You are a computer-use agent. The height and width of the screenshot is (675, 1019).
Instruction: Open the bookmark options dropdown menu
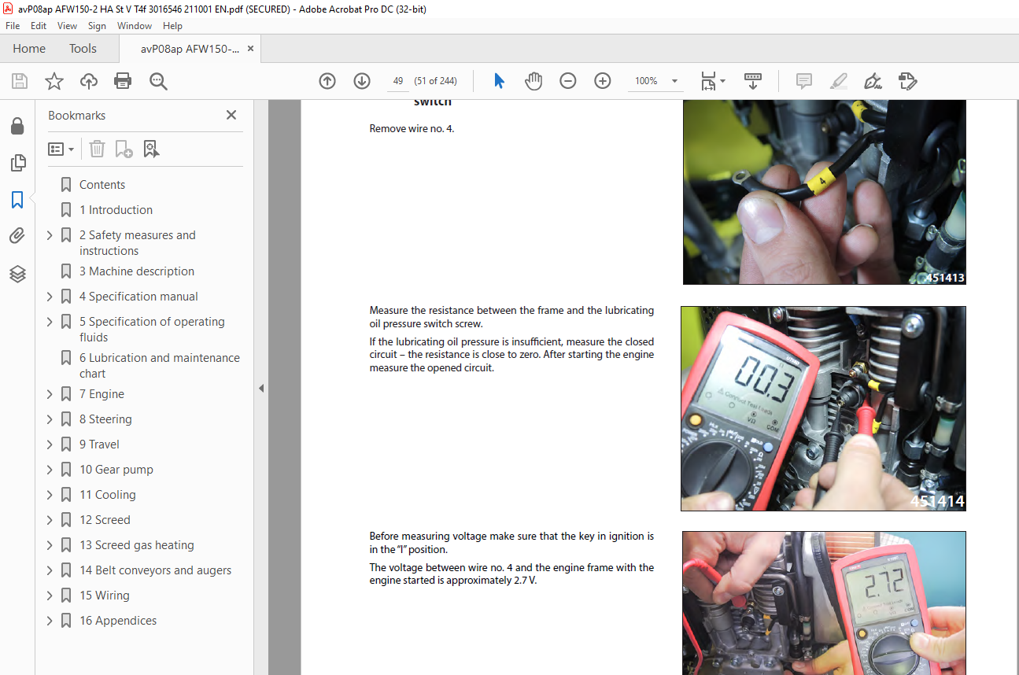pyautogui.click(x=61, y=149)
